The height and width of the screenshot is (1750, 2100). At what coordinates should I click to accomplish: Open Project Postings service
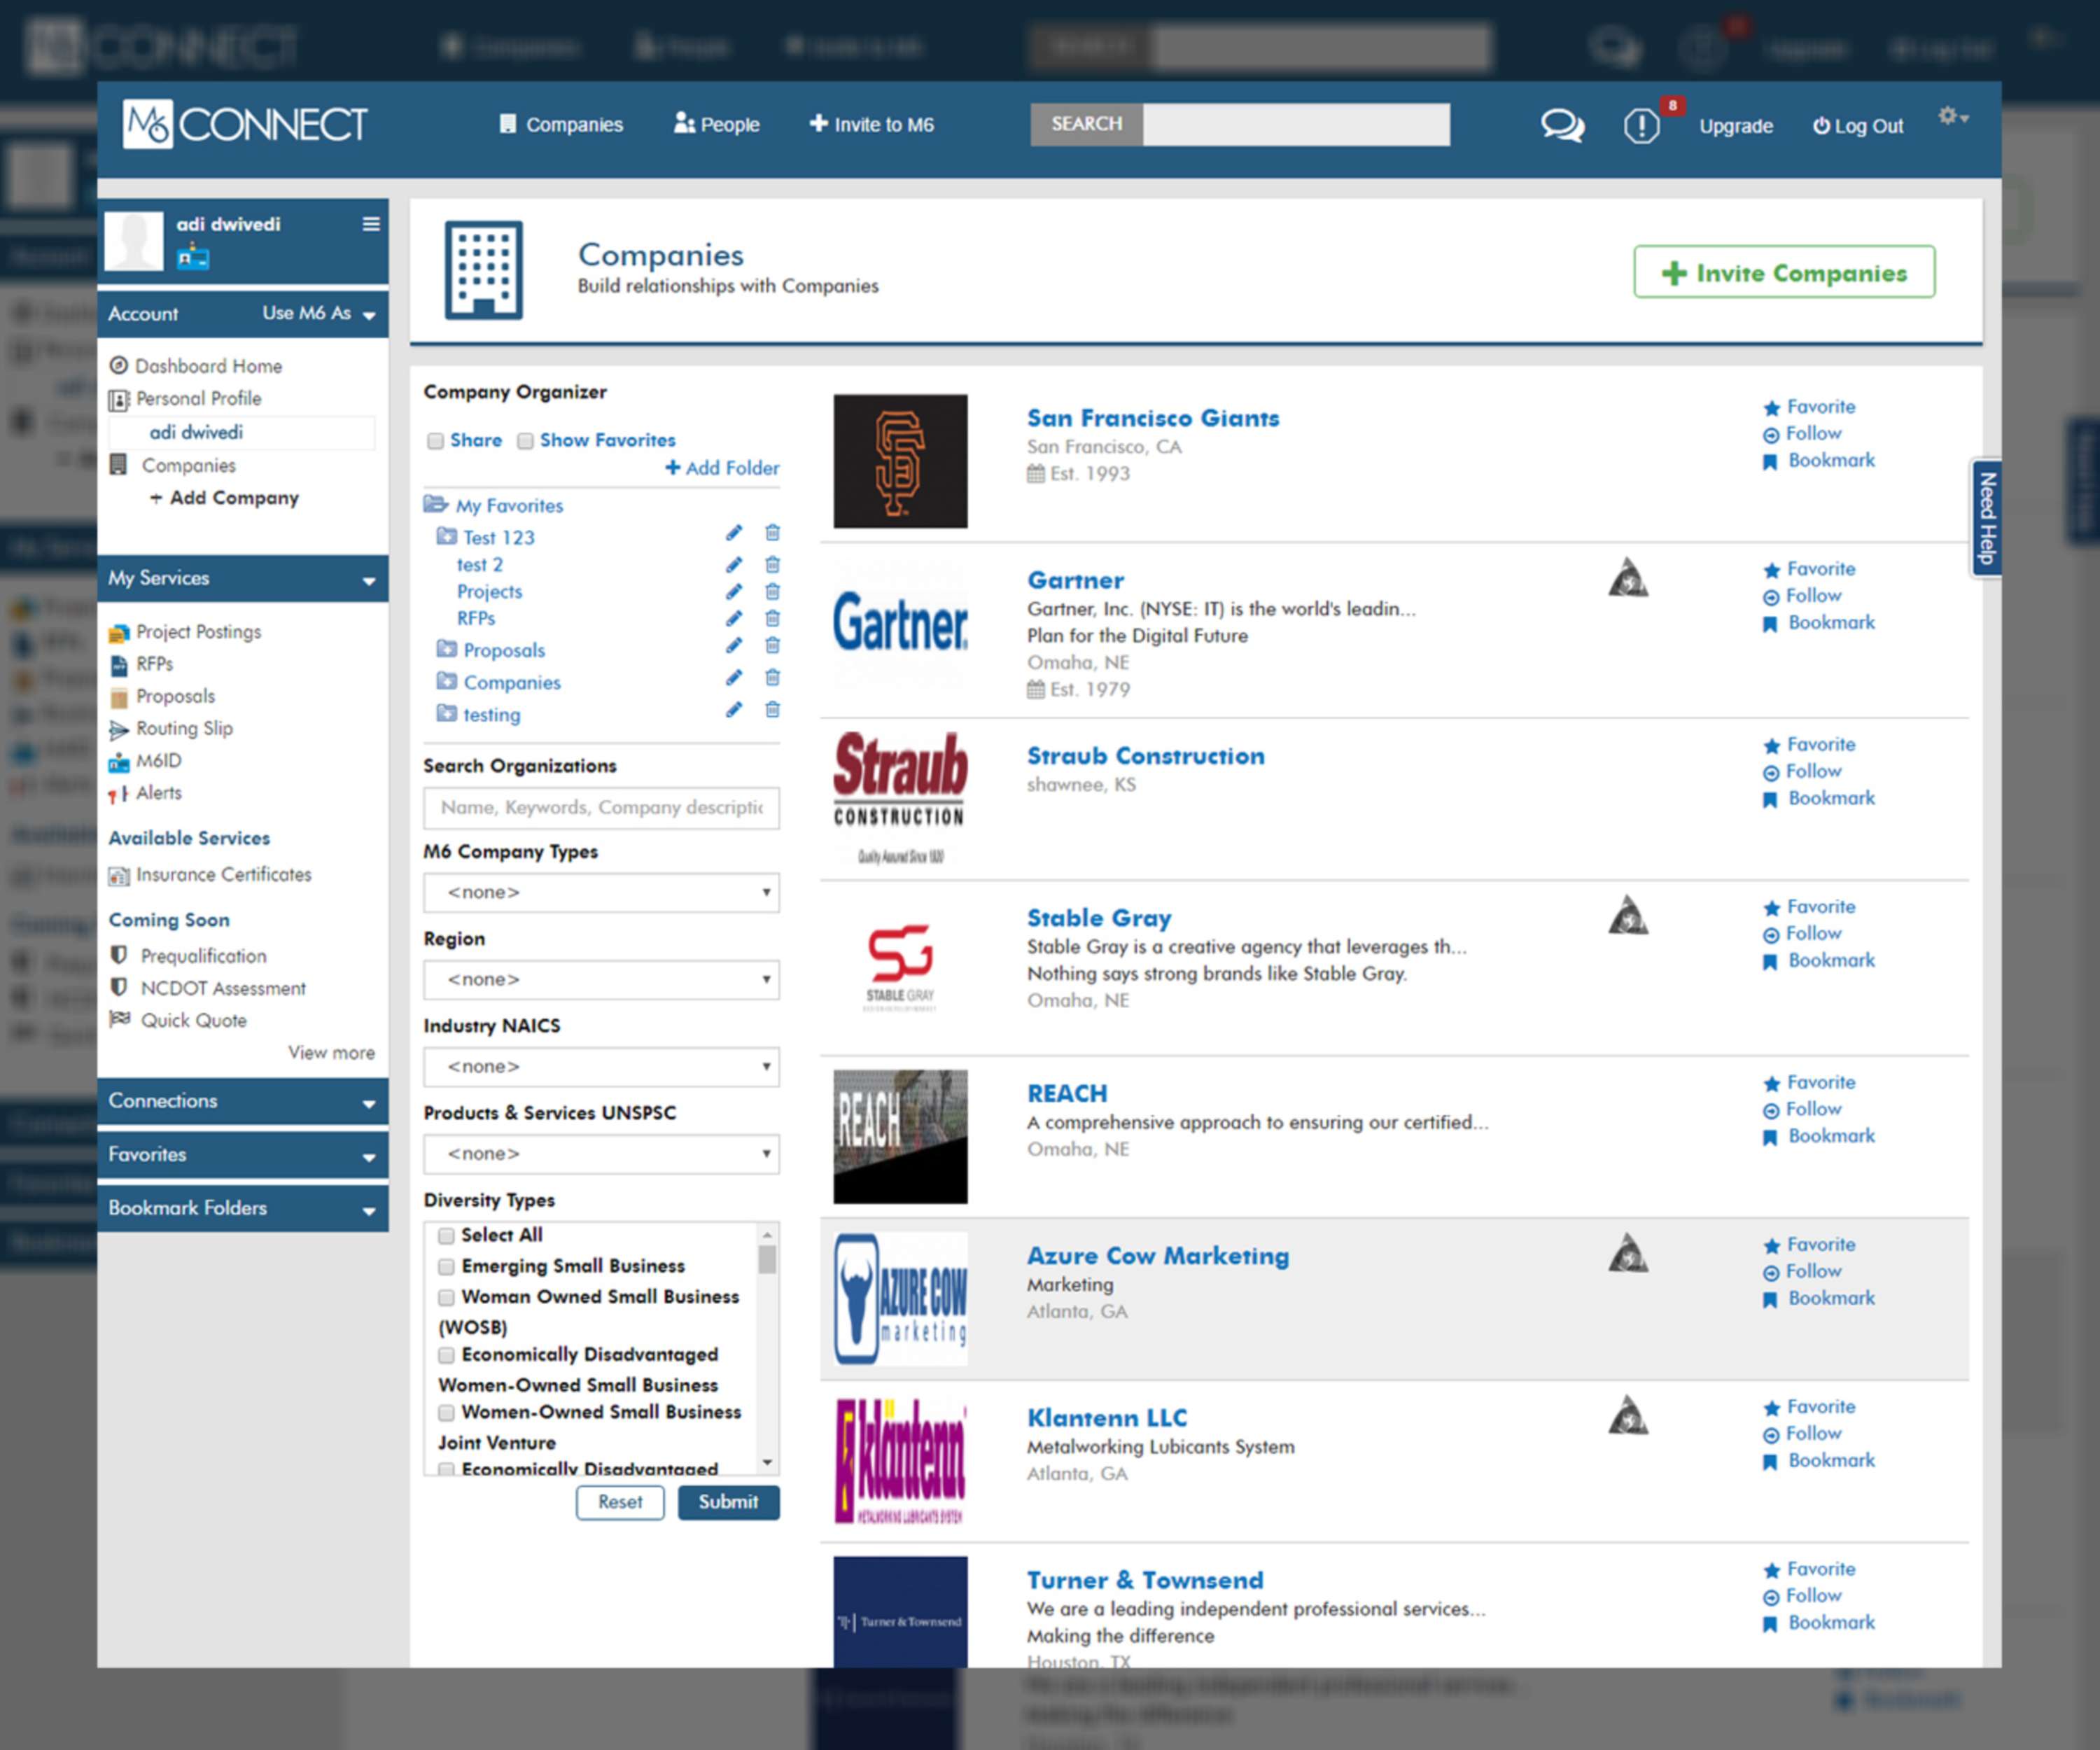coord(185,632)
